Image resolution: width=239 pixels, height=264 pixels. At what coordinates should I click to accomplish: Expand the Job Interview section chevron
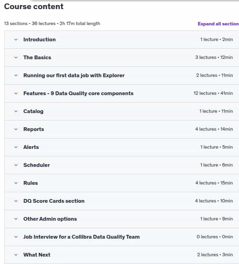[x=16, y=237]
